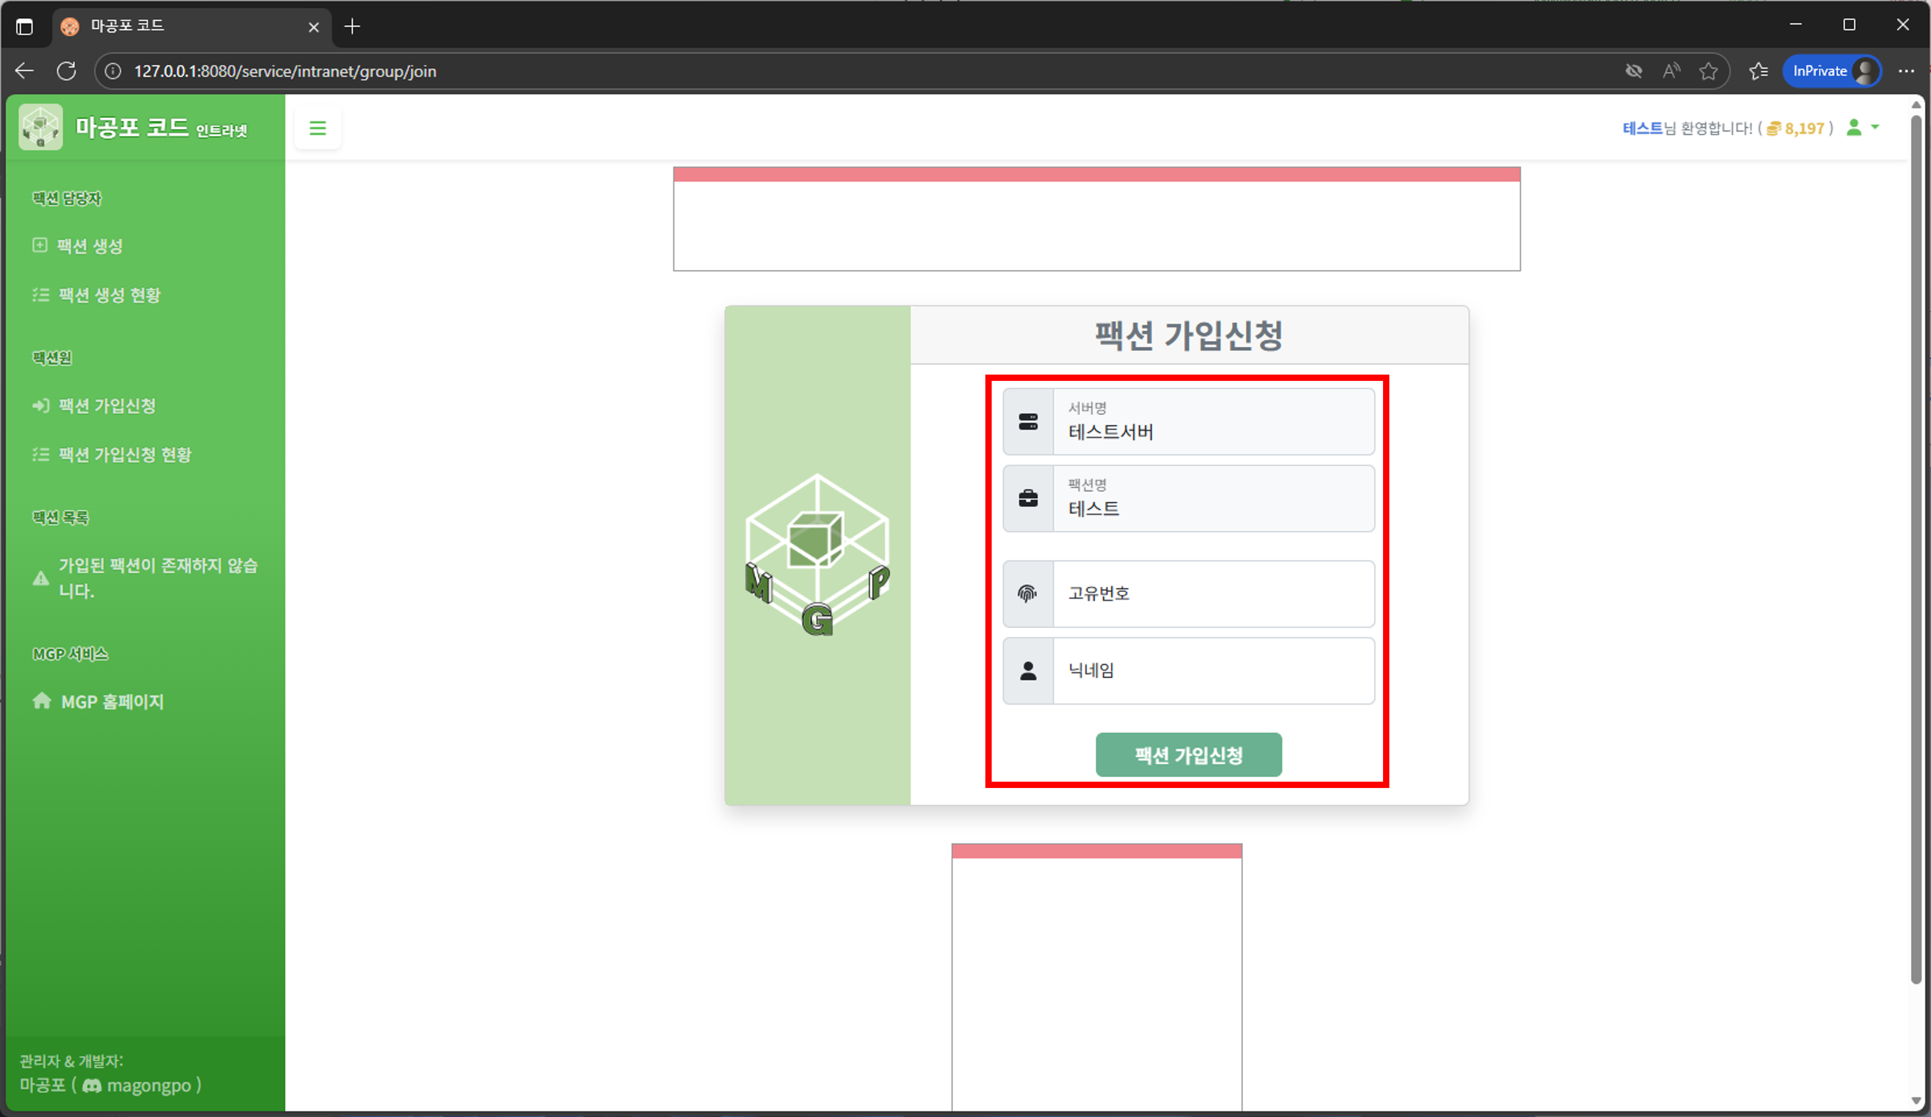Click the coin icon next to 8,197
The image size is (1931, 1117).
(1774, 128)
